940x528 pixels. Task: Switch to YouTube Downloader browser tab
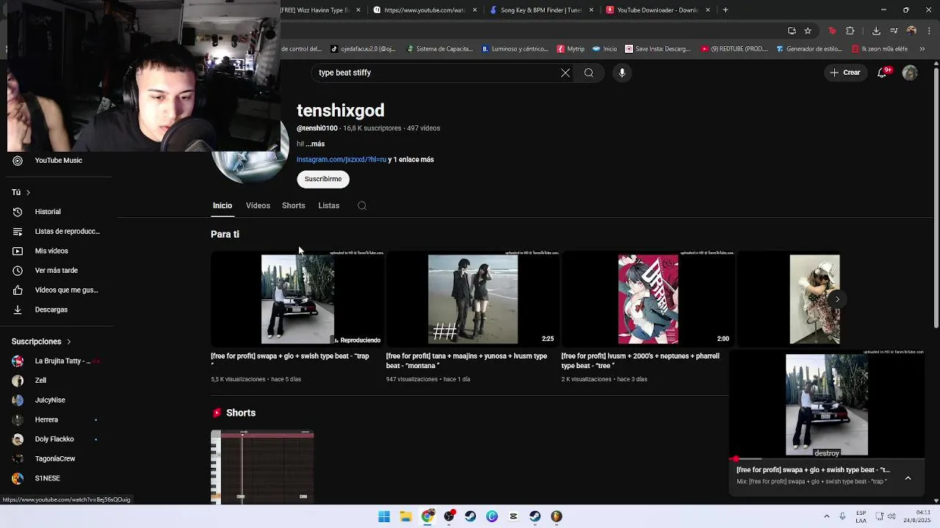[657, 10]
